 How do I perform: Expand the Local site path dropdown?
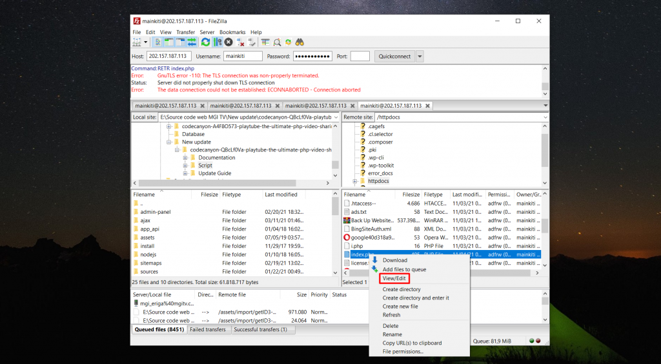336,117
